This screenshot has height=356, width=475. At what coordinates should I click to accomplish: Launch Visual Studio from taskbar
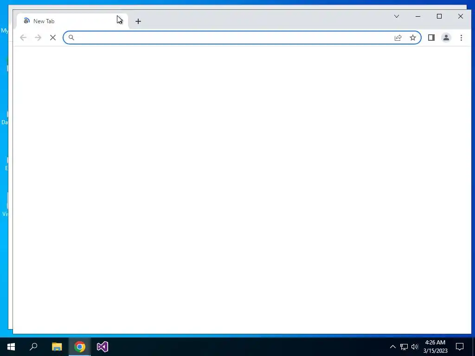[x=103, y=347]
